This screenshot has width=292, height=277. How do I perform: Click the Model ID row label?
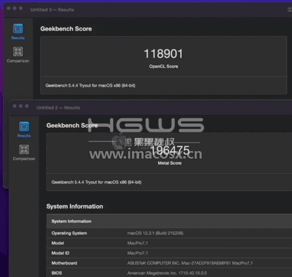click(60, 253)
